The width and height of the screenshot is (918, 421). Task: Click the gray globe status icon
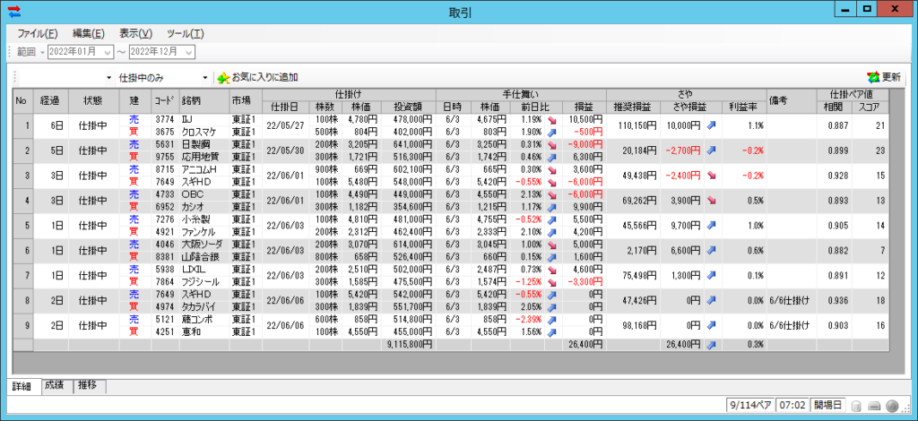click(893, 407)
